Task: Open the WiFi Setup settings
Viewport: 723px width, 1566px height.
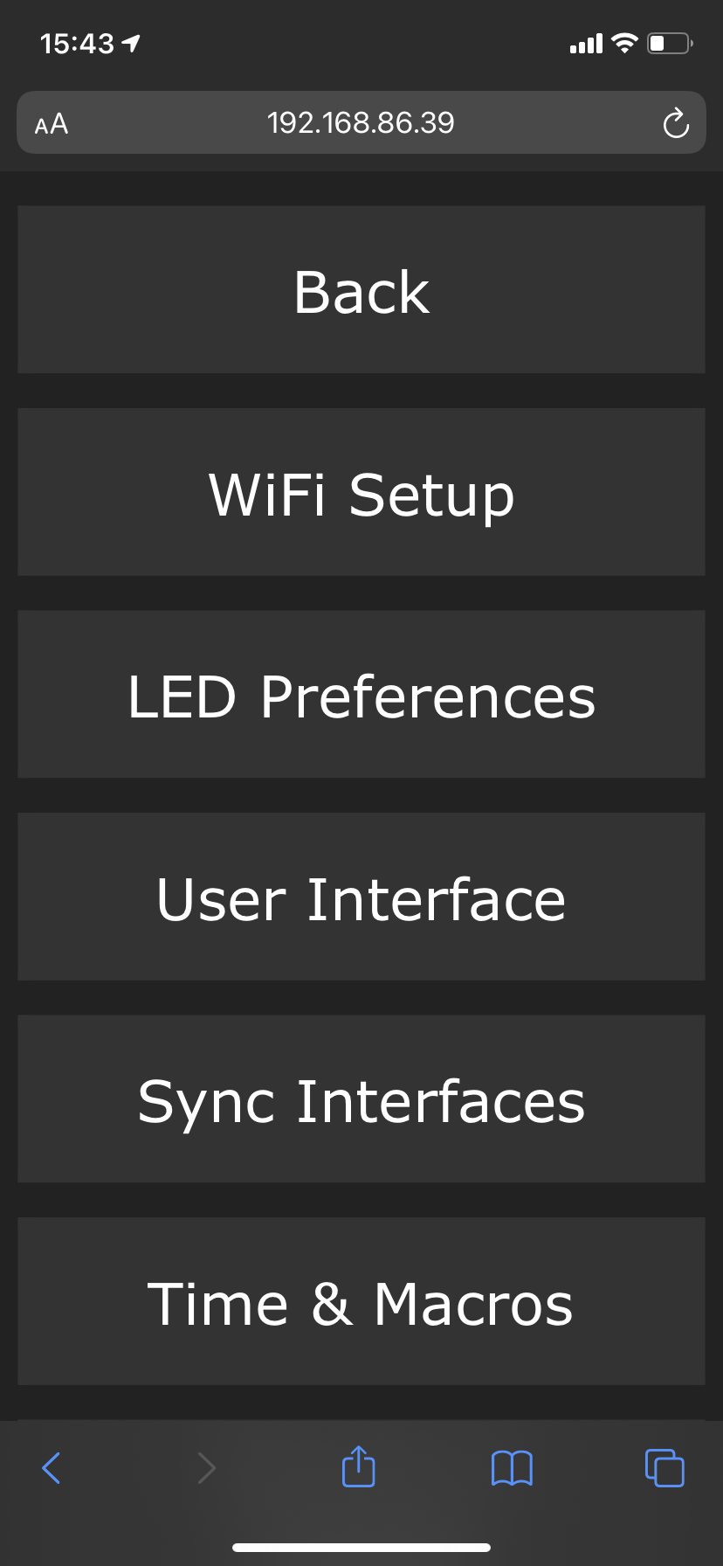Action: 361,492
